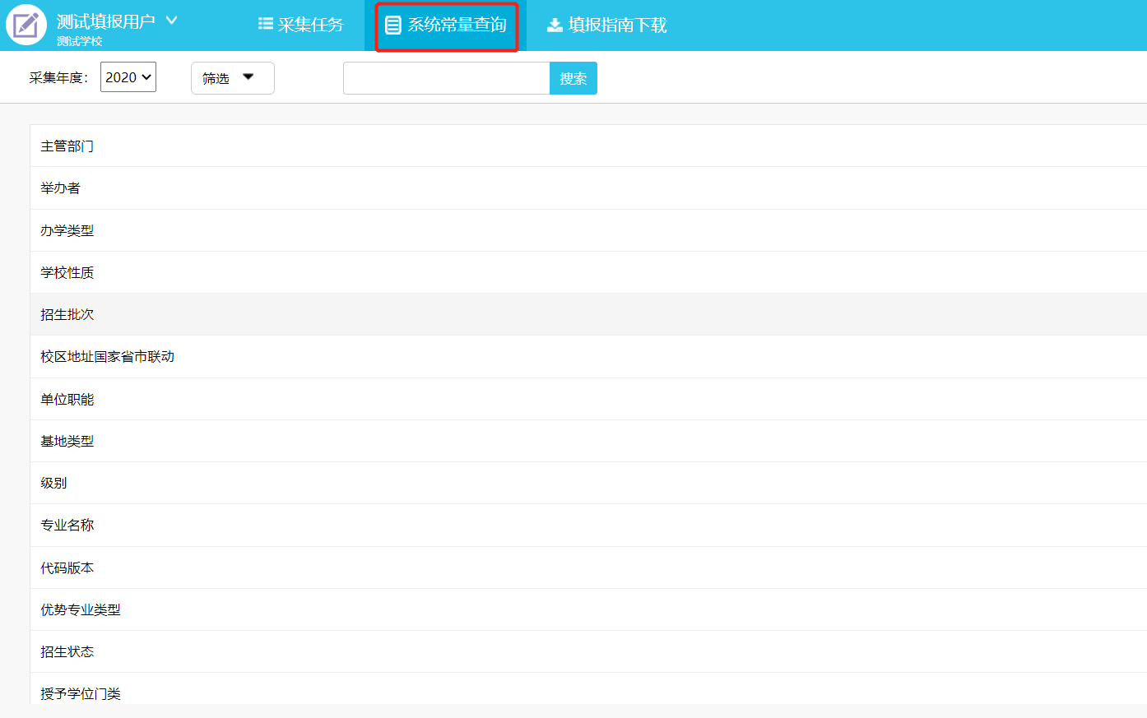
Task: Click the 填报指南下载 download icon
Action: pyautogui.click(x=555, y=25)
